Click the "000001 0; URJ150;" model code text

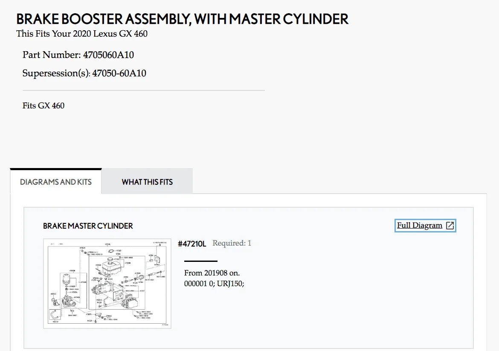point(214,284)
